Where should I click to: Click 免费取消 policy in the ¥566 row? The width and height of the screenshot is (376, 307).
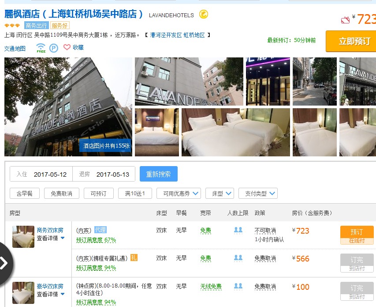(x=265, y=258)
